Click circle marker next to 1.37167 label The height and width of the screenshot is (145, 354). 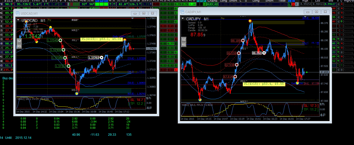[x=68, y=66]
